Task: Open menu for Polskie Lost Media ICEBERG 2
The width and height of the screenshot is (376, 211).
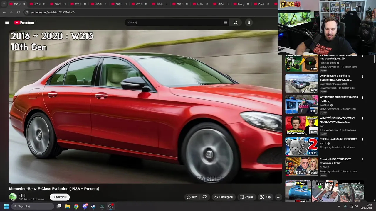Action: tap(362, 140)
